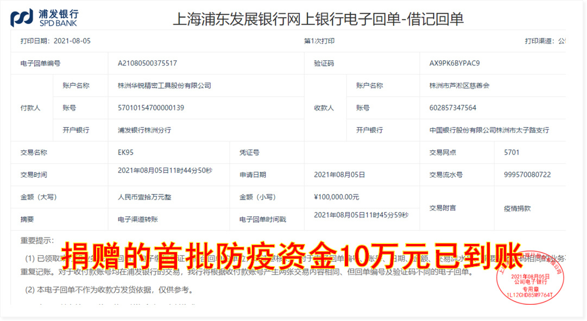The height and width of the screenshot is (321, 587).
Task: Click application date 2021年08月05日
Action: point(339,175)
